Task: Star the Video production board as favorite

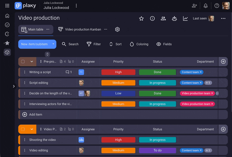Action: pos(141,19)
